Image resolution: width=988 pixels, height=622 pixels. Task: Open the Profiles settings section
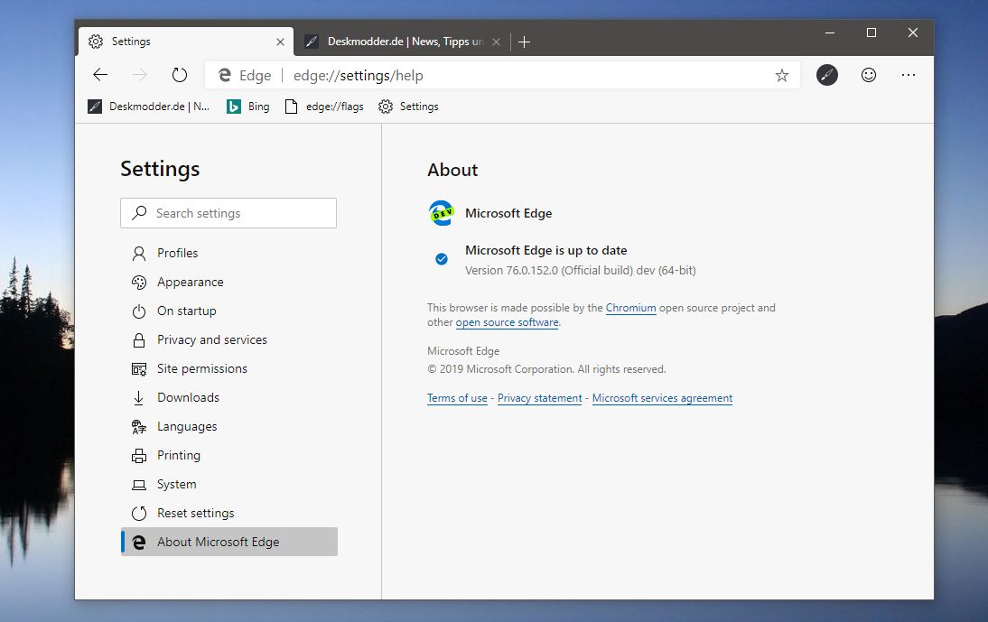[228, 253]
